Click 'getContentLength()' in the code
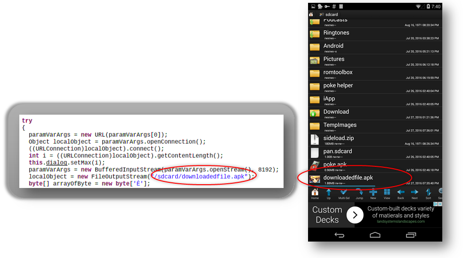 pos(188,156)
